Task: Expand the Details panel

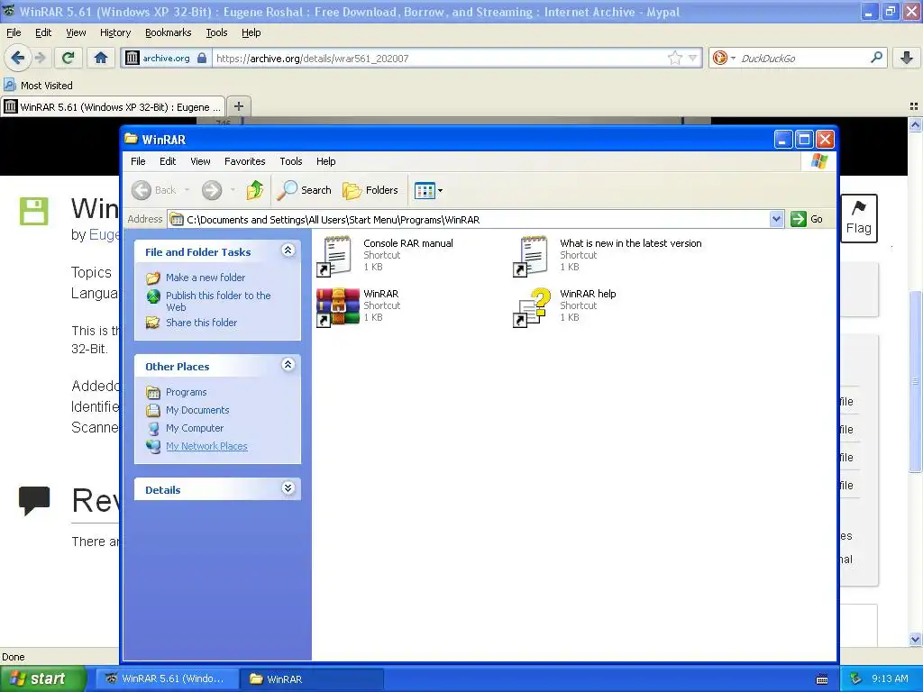Action: click(x=288, y=487)
